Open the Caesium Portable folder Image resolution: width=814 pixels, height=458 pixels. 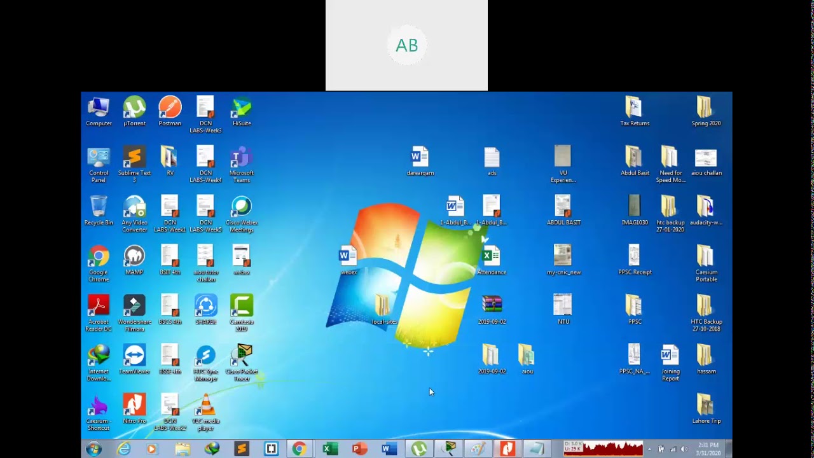tap(706, 264)
